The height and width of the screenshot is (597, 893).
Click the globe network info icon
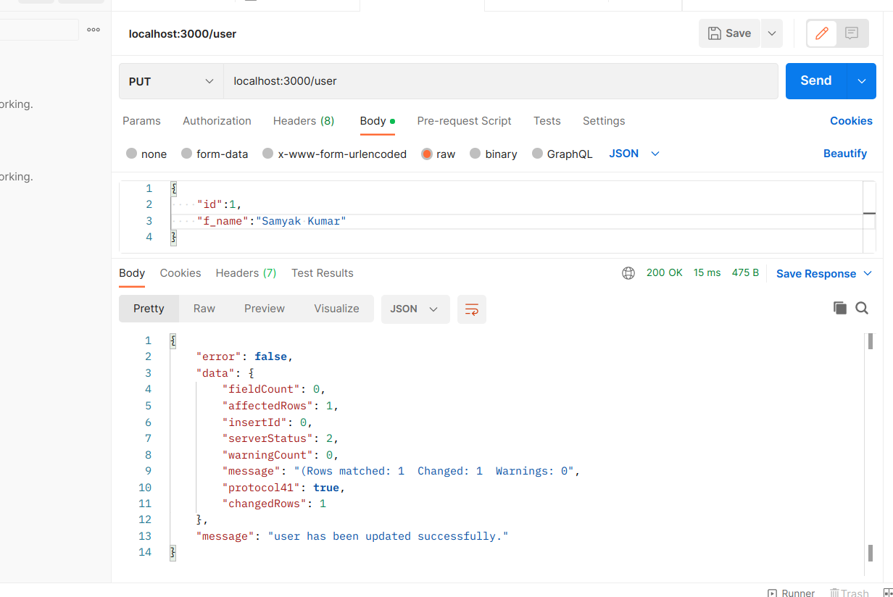click(628, 272)
